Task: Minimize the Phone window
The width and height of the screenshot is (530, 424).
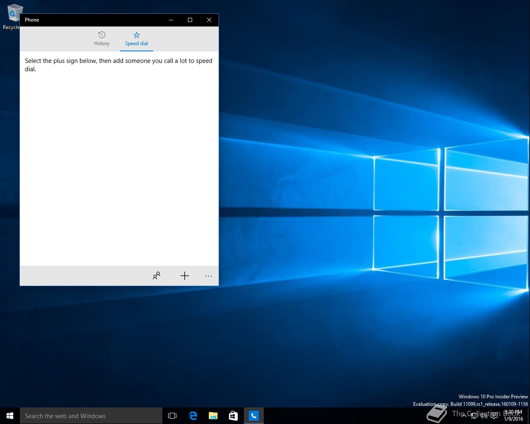Action: point(171,20)
